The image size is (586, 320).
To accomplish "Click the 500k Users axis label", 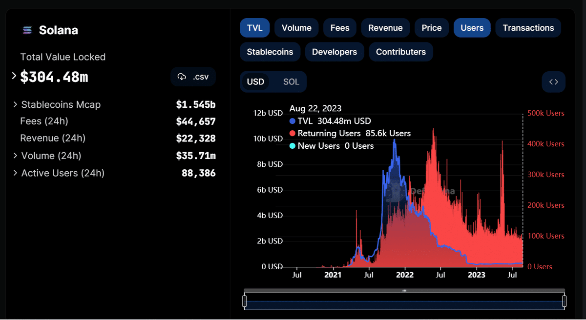I will pos(546,113).
